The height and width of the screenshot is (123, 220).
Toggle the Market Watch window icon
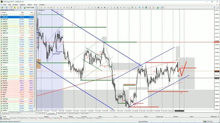[11, 8]
